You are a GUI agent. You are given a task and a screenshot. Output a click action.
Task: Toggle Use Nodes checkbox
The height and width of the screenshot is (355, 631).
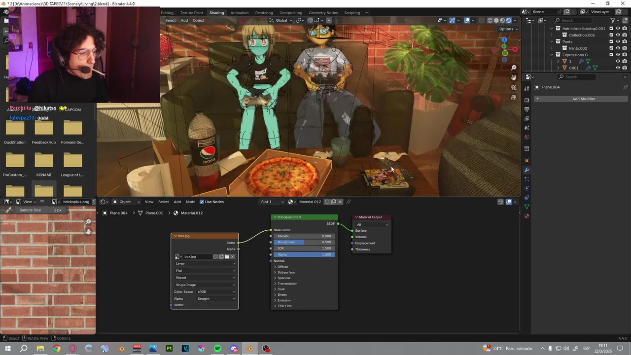[x=202, y=202]
